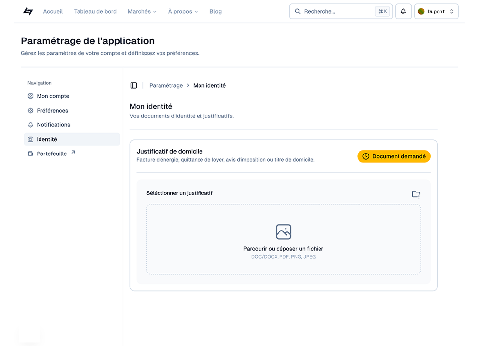Open Tableau de bord page
This screenshot has height=346, width=479.
95,11
